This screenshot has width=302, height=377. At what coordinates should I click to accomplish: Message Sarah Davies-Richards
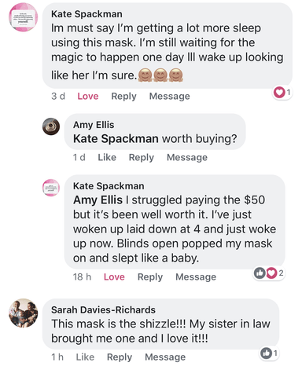click(165, 357)
